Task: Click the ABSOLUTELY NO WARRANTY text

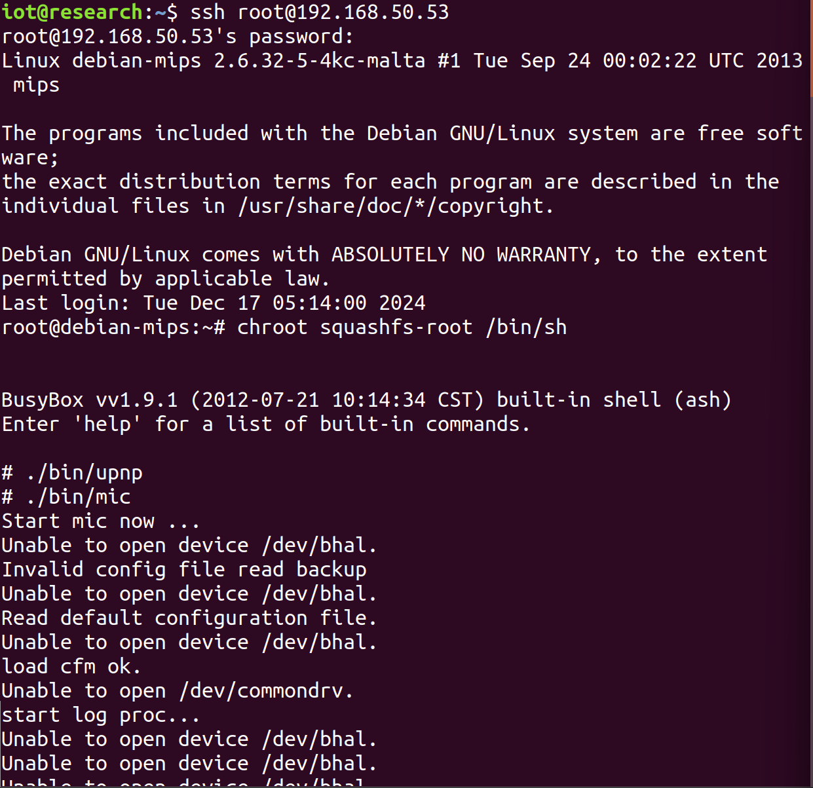Action: (461, 254)
